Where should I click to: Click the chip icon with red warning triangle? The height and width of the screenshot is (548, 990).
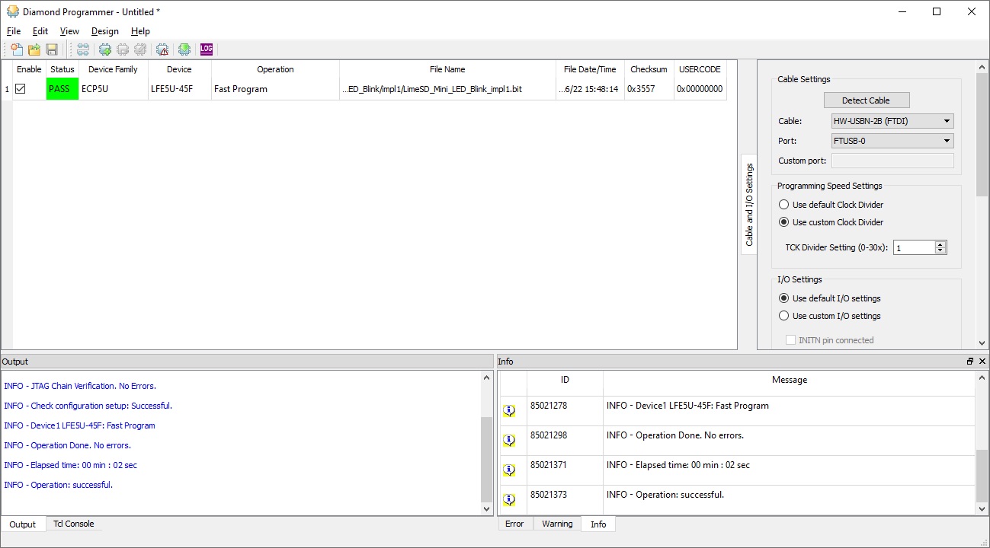pyautogui.click(x=162, y=49)
